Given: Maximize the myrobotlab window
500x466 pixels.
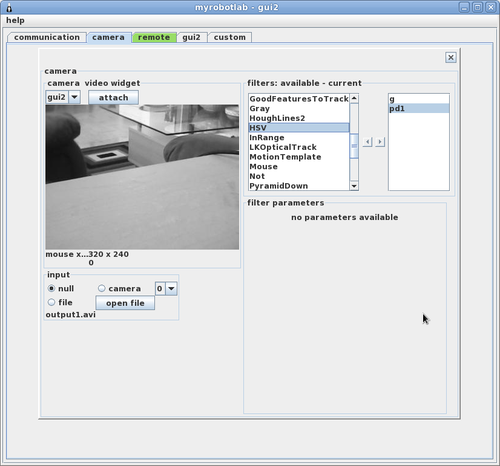Looking at the screenshot, I should pyautogui.click(x=478, y=7).
